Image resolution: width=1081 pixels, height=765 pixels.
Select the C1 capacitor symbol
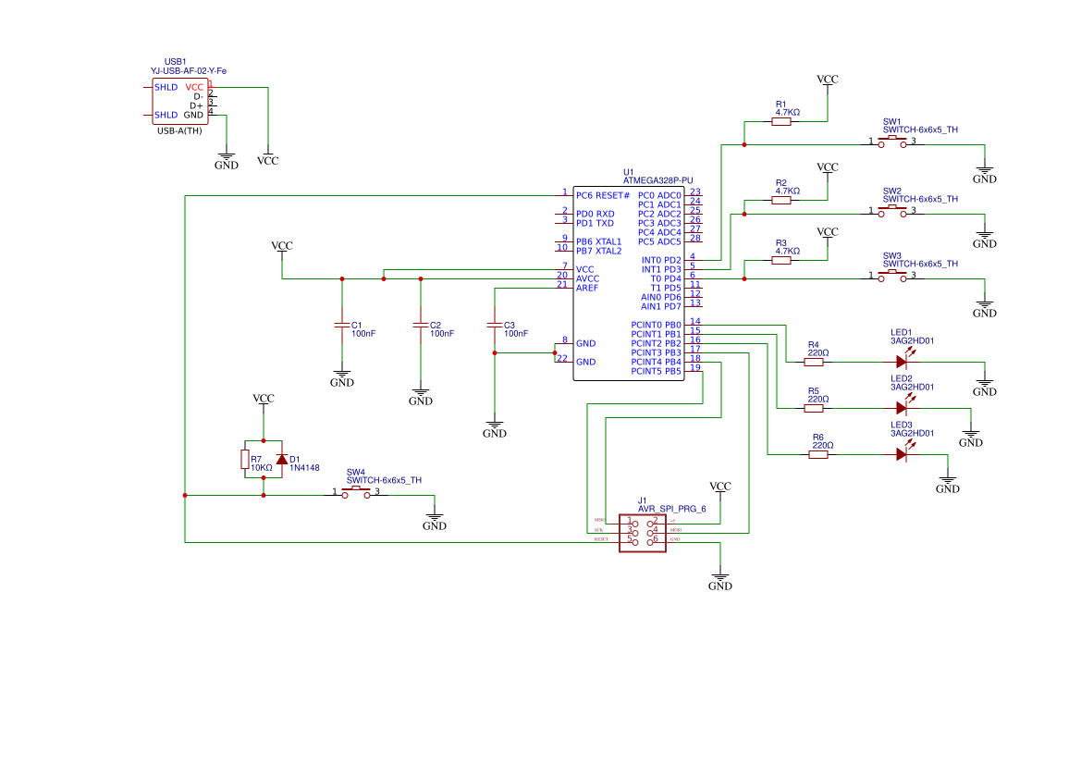(342, 325)
